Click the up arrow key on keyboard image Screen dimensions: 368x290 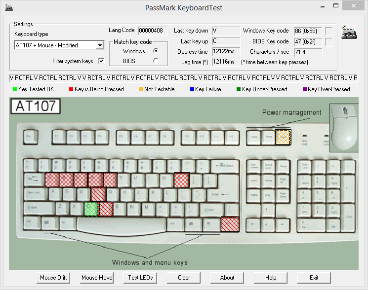tap(268, 210)
